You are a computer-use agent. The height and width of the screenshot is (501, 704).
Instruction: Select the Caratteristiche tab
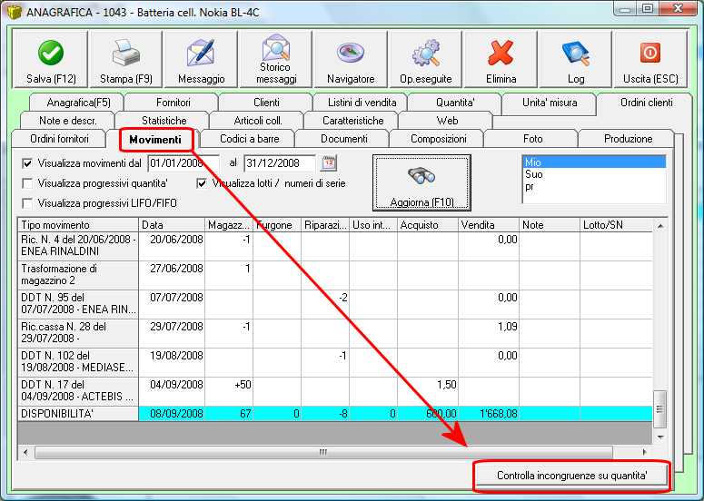(352, 120)
